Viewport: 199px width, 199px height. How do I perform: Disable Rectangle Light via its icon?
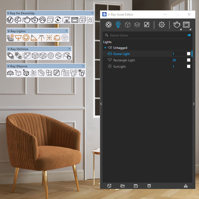coord(110,60)
